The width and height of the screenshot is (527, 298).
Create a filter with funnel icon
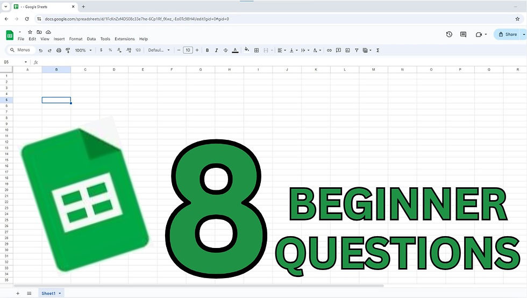click(357, 50)
